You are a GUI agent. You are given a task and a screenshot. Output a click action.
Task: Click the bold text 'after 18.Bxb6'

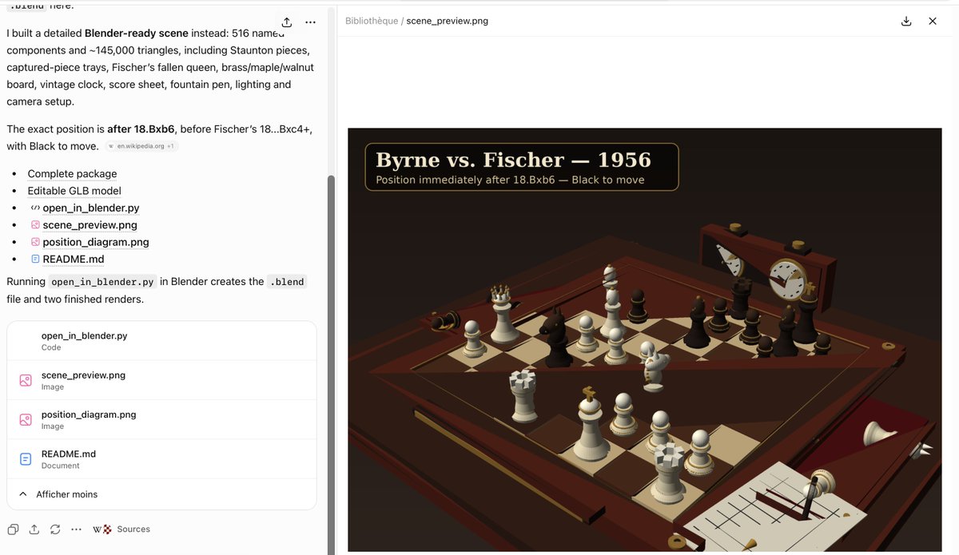point(141,129)
